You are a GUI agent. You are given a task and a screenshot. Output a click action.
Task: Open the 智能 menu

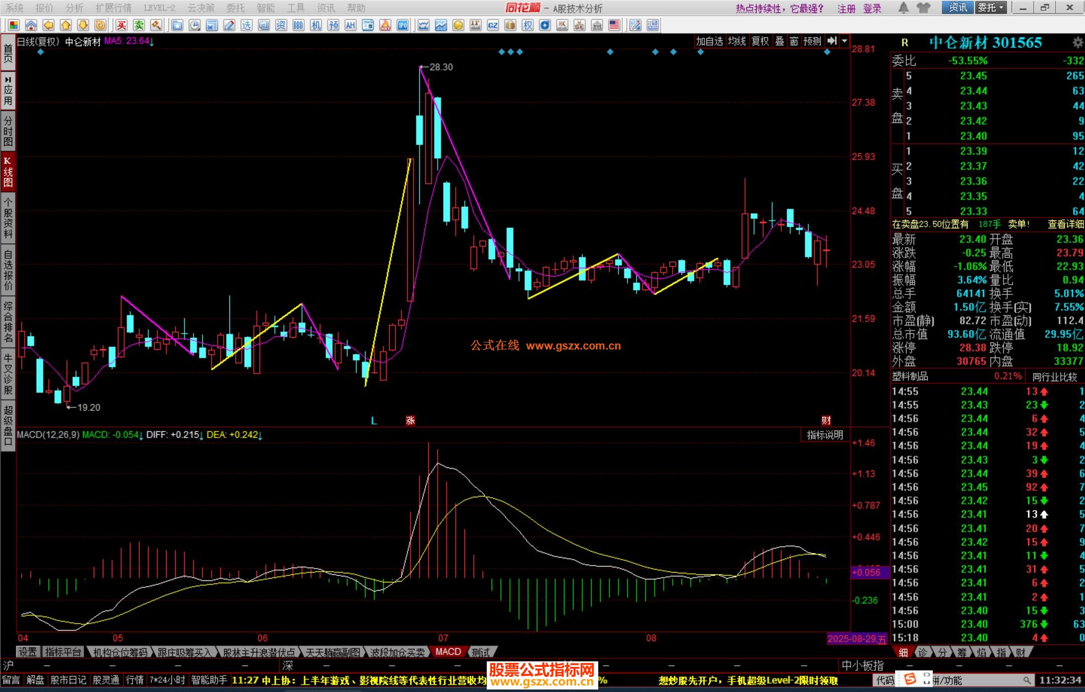pos(265,8)
